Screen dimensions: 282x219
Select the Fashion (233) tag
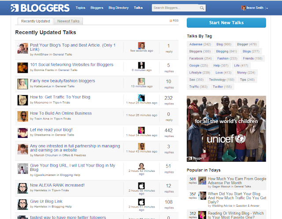click(227, 59)
